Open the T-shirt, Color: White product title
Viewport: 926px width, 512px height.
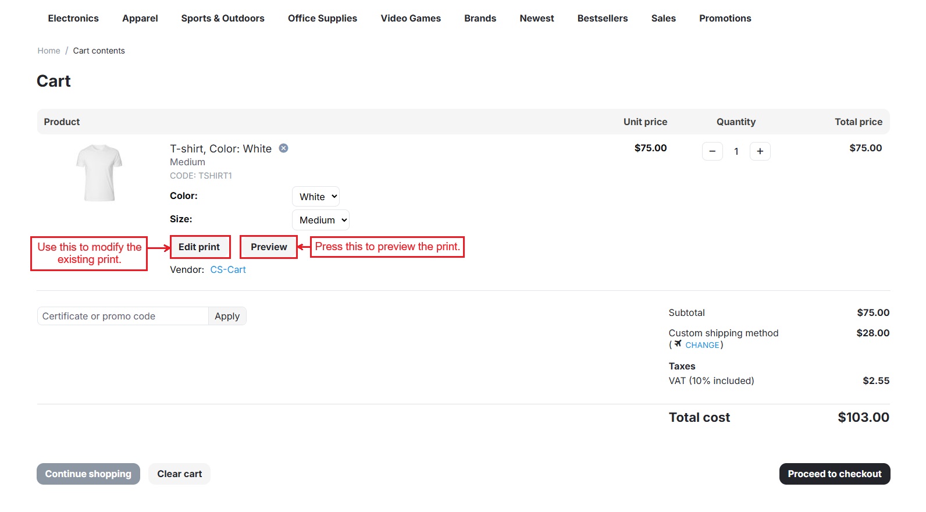tap(220, 149)
